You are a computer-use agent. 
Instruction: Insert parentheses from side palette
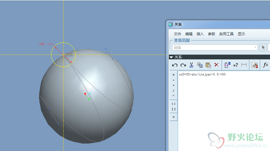pyautogui.click(x=174, y=104)
